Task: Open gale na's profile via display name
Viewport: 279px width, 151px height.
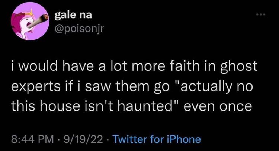Action: click(73, 16)
